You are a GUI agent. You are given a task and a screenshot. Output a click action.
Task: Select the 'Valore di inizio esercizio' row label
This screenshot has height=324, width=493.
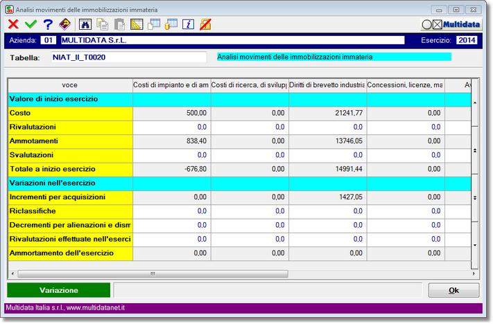pos(70,99)
